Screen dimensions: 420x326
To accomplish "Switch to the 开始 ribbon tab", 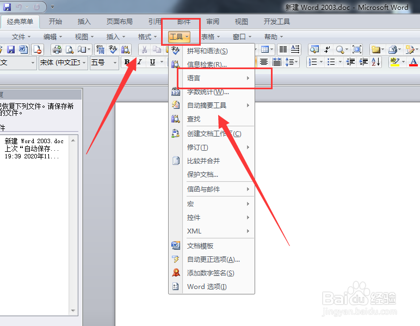I will [x=55, y=22].
